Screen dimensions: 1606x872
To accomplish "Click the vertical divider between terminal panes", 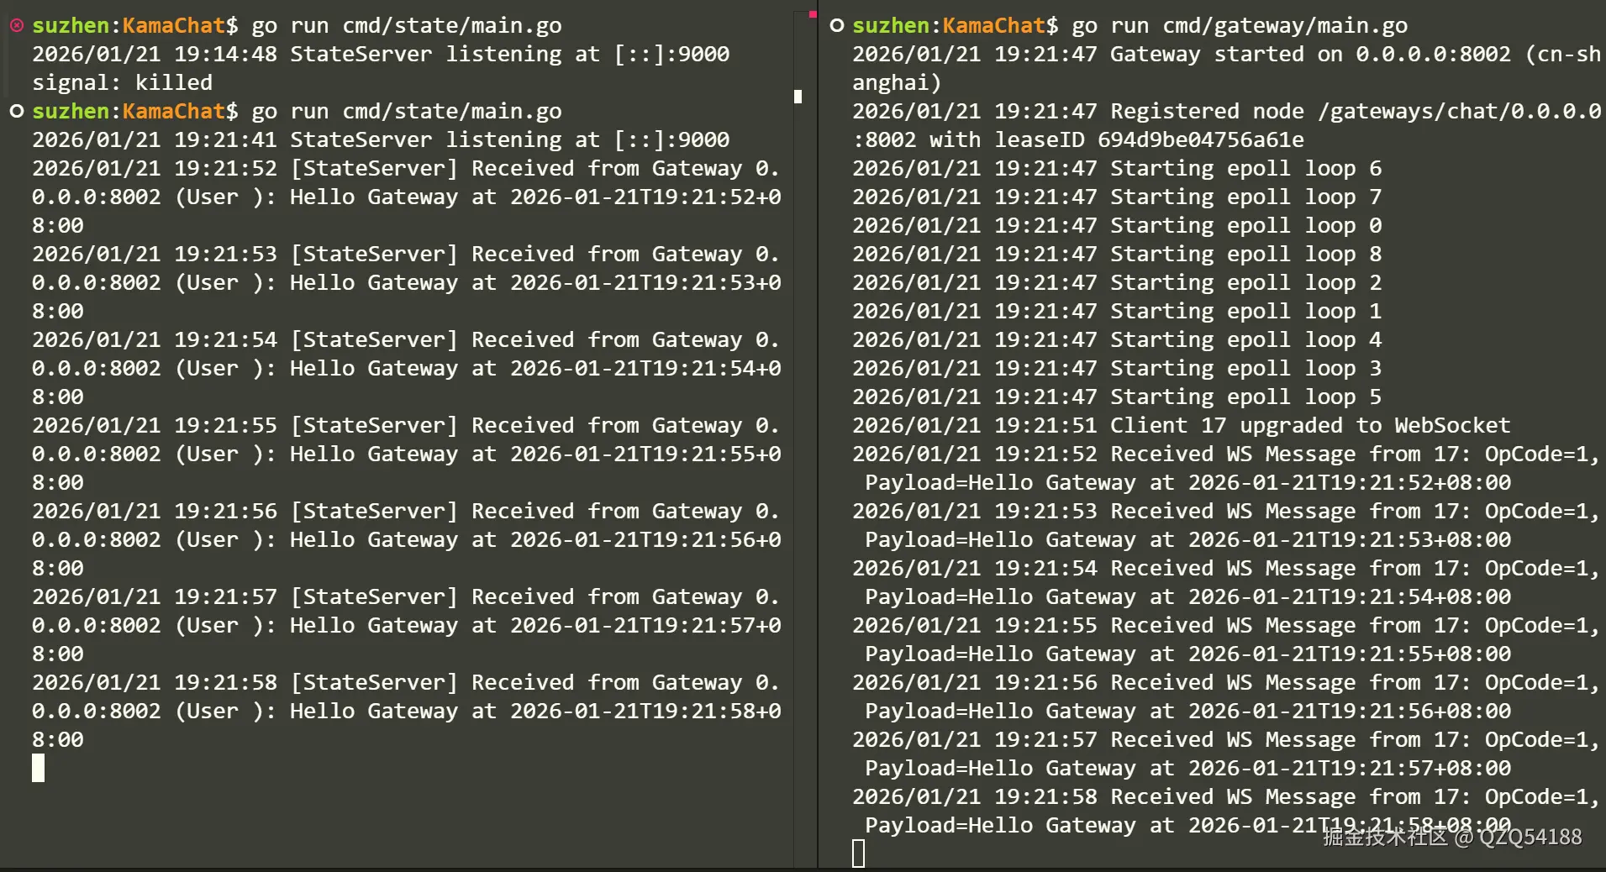I will click(818, 437).
